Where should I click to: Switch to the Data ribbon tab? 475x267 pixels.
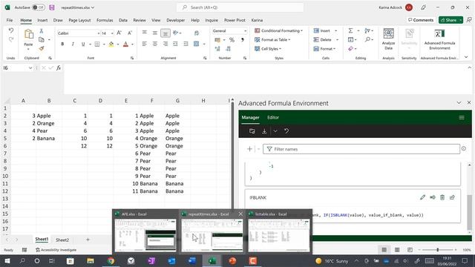pos(123,20)
